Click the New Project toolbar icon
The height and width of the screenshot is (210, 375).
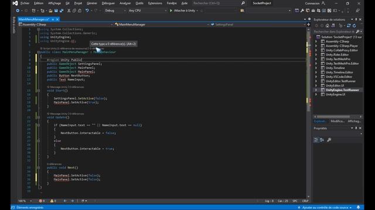[34, 10]
